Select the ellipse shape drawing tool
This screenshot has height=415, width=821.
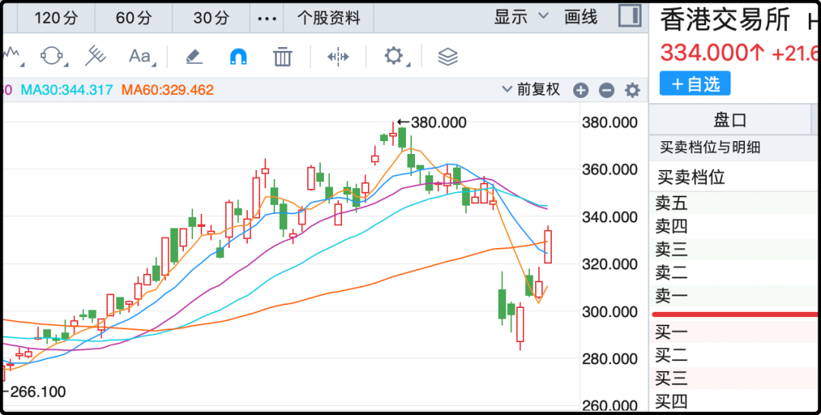[52, 56]
